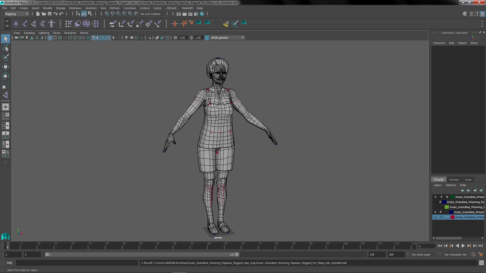
Task: Open the Channels menu in Channel Box
Action: coord(439,43)
